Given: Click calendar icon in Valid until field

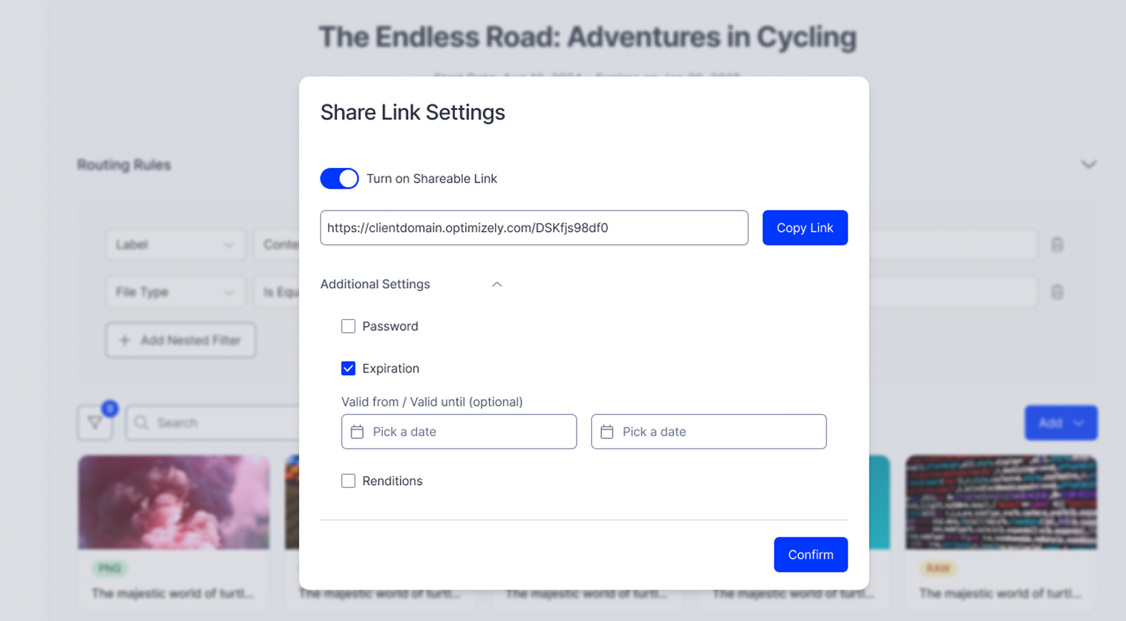Looking at the screenshot, I should pos(606,432).
